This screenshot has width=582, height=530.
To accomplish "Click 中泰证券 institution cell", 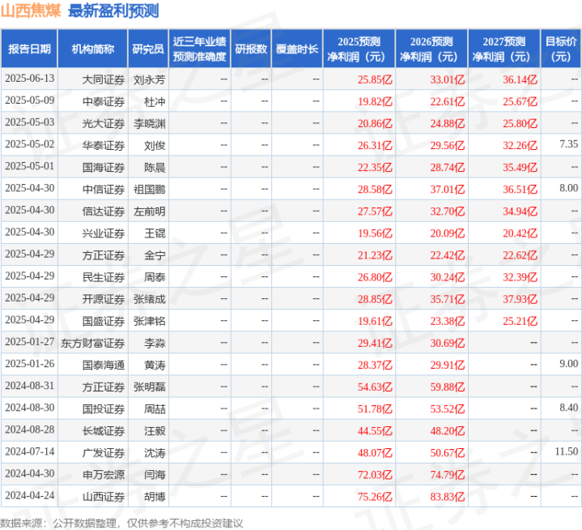I will (103, 102).
